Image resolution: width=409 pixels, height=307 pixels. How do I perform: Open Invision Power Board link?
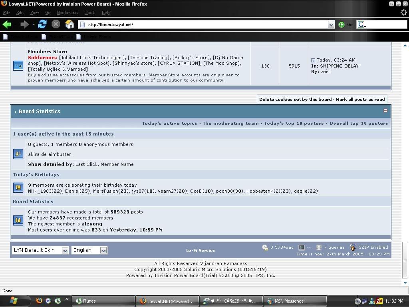point(187,275)
